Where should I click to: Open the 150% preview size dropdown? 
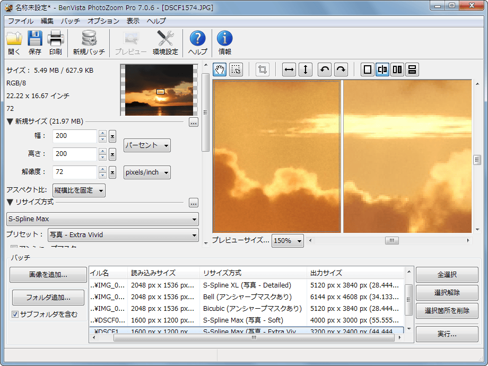(287, 241)
